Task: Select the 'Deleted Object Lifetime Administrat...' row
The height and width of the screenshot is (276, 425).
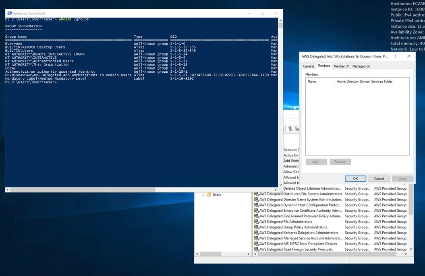Action: 345,188
